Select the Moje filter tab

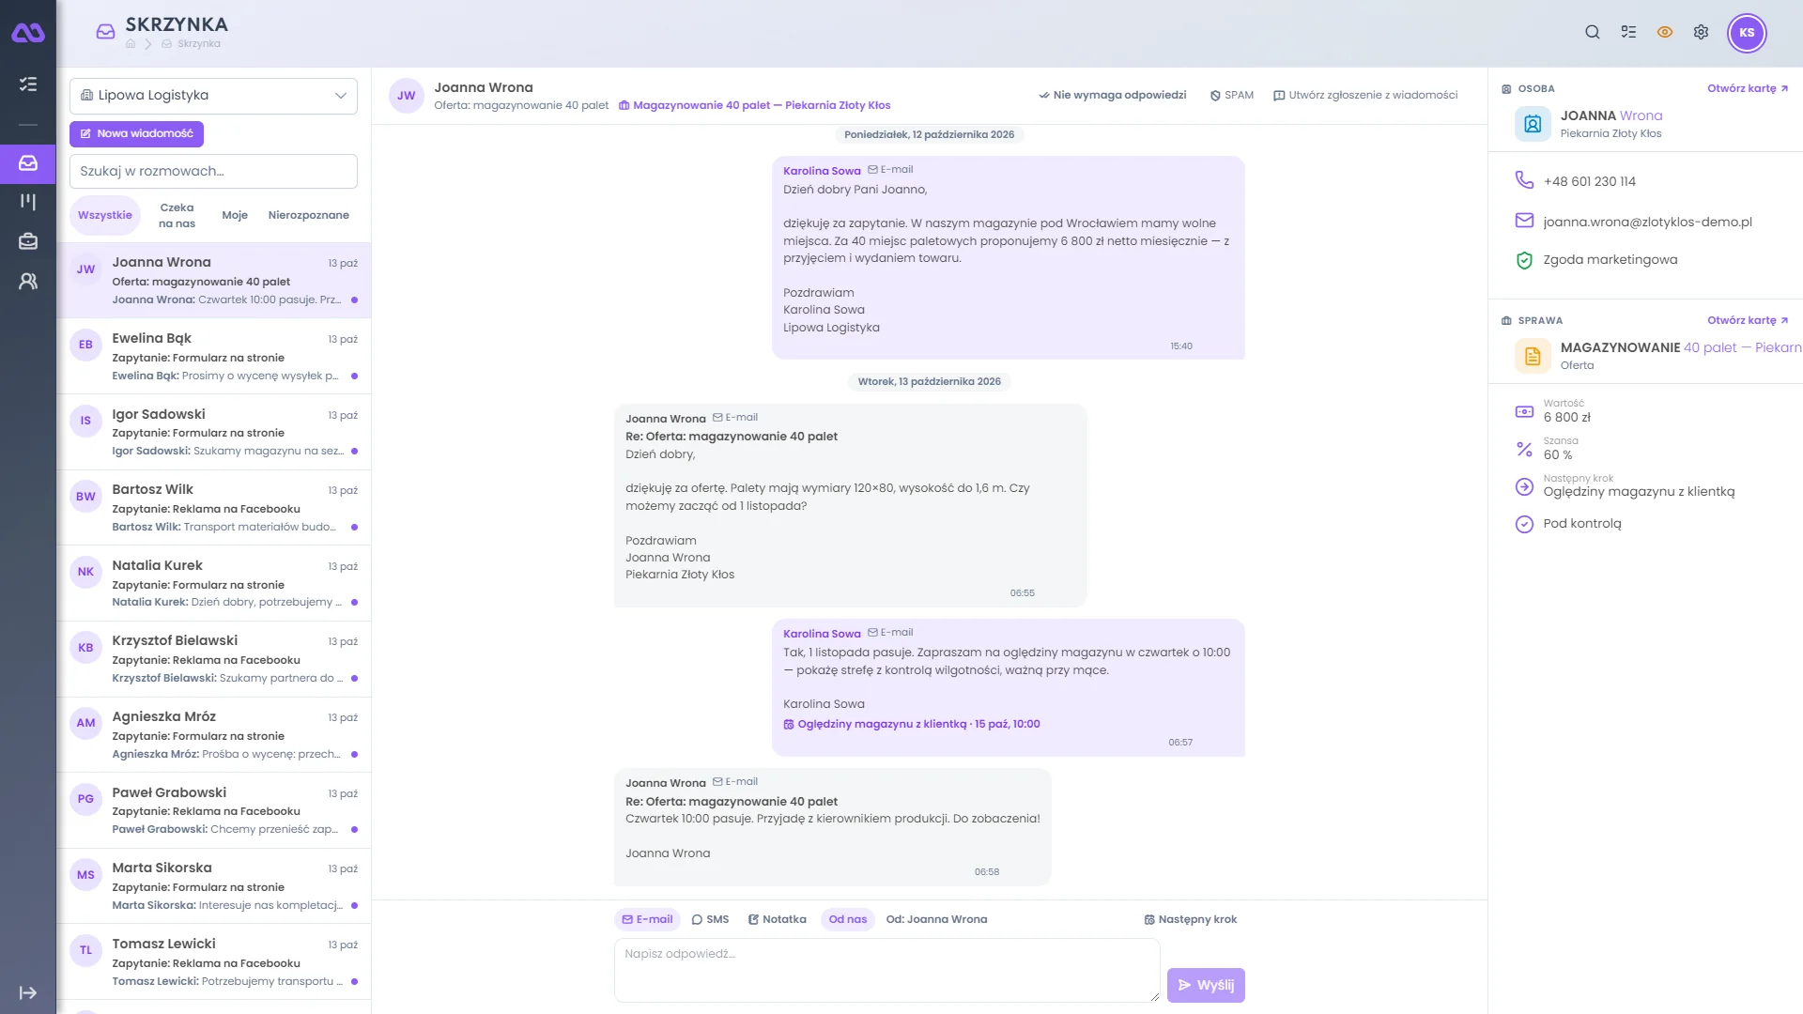(235, 215)
